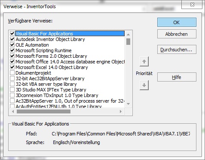Select 32-bit Aec32BitAppServer Library entry

coord(50,78)
